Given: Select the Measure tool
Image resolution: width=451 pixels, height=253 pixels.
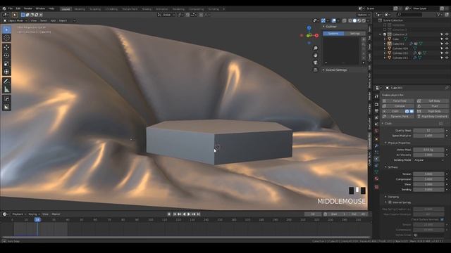Looking at the screenshot, I should pos(6,89).
